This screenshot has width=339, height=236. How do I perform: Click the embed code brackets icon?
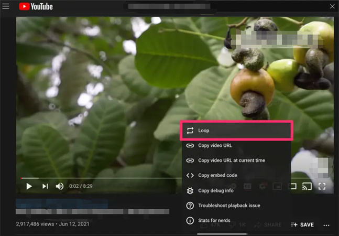[190, 175]
